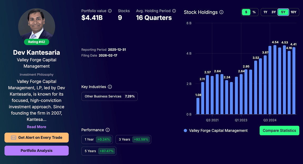Open the Key Industries info icon
Screen dimensions: 303x164
point(110,86)
